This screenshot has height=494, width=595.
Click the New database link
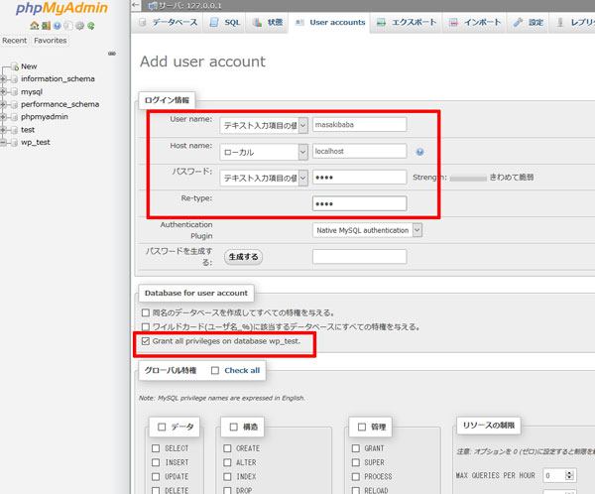click(x=29, y=66)
